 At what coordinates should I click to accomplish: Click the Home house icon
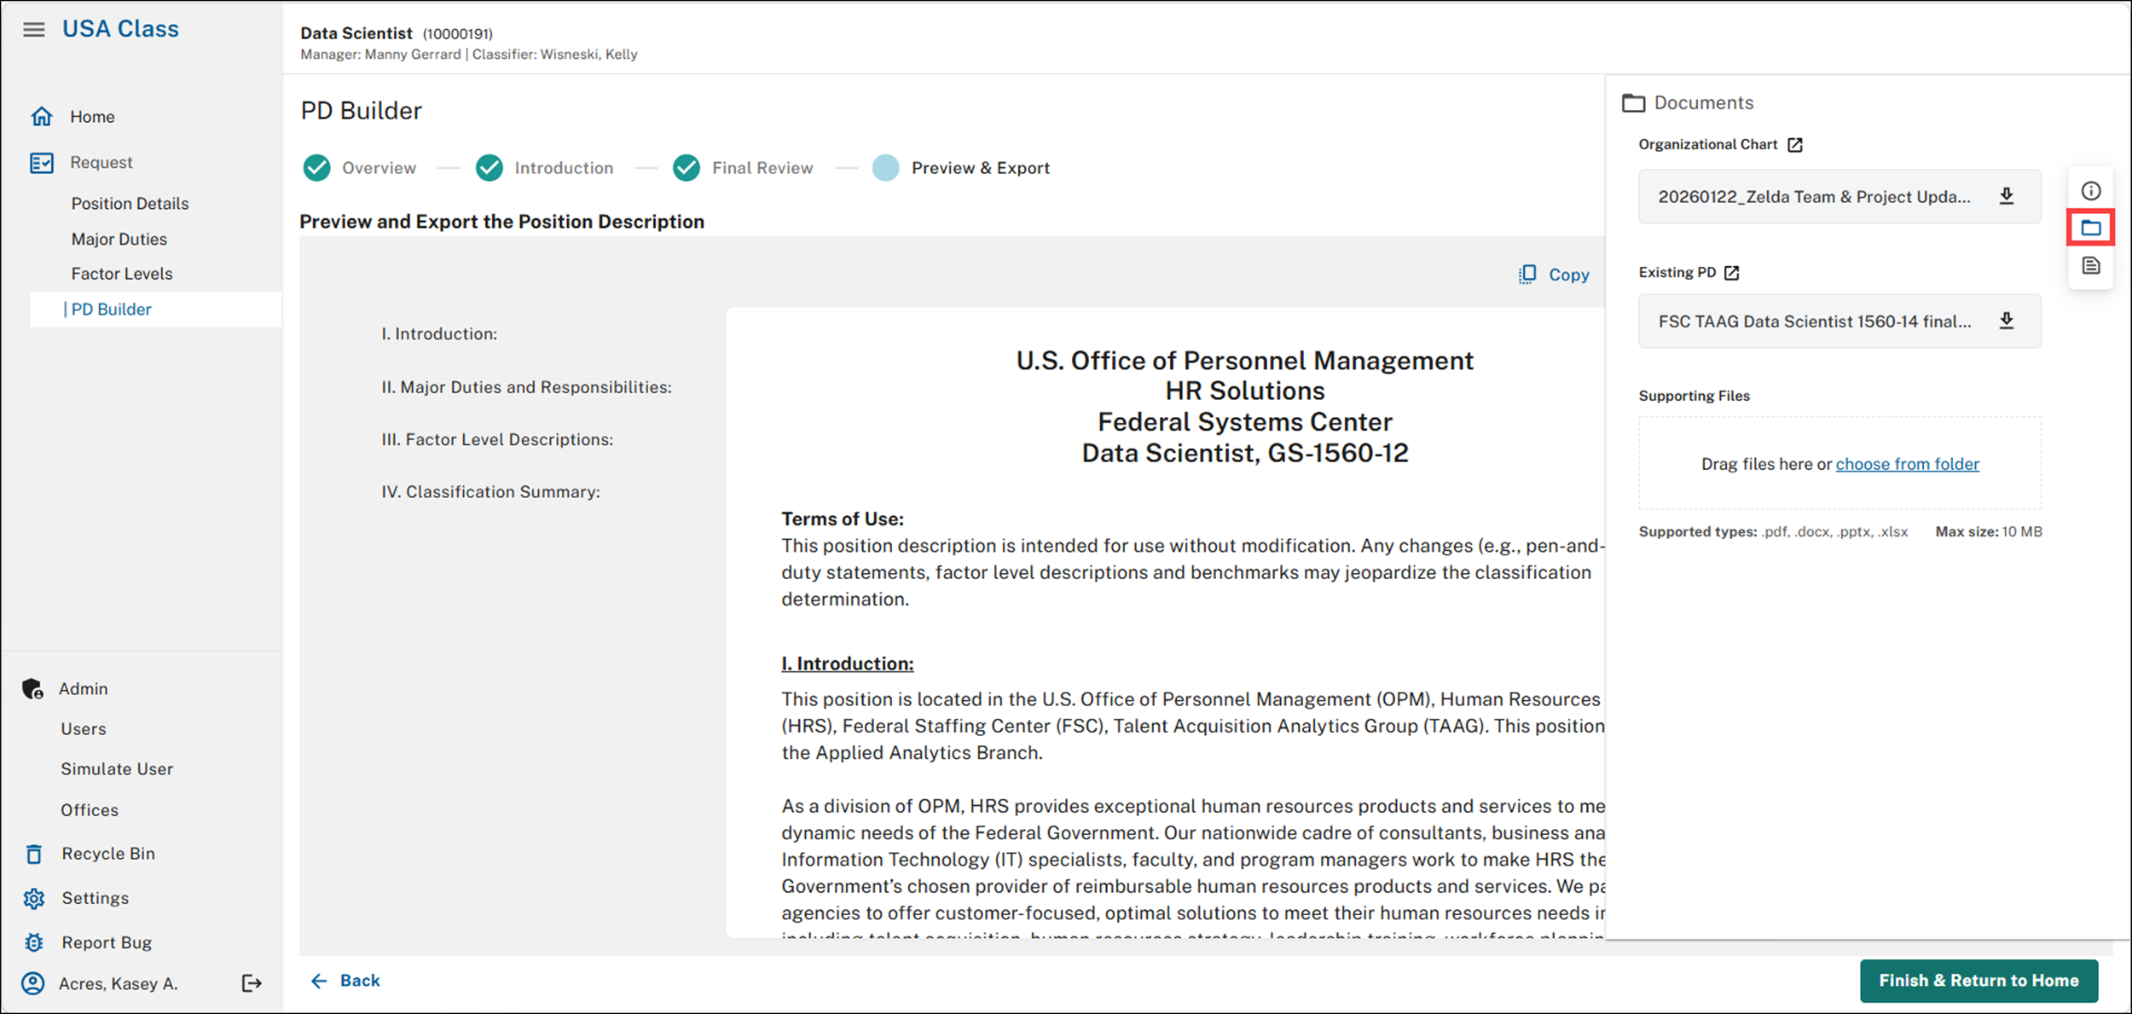click(x=42, y=116)
